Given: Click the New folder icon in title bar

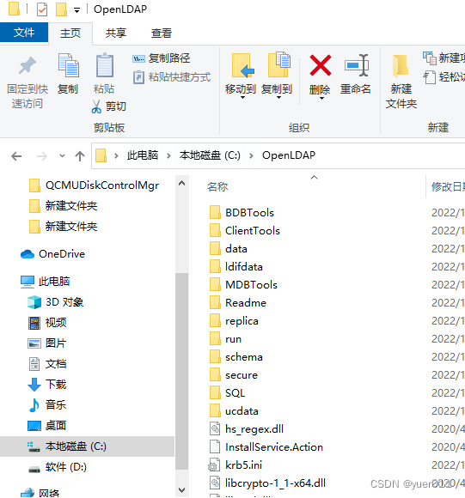Looking at the screenshot, I should (61, 9).
